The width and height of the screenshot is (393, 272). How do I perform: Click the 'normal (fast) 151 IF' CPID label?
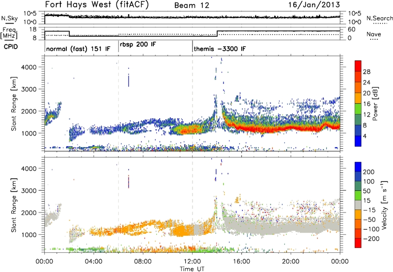(x=78, y=49)
